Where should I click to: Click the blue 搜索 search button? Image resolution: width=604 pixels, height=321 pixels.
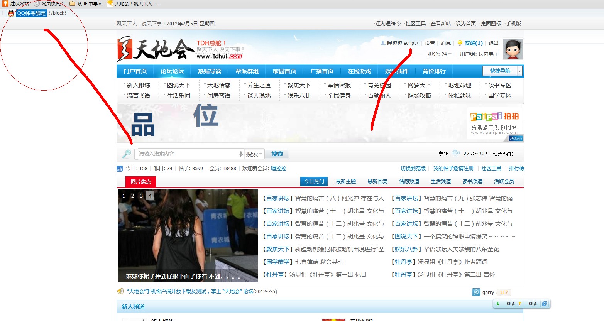click(x=277, y=154)
